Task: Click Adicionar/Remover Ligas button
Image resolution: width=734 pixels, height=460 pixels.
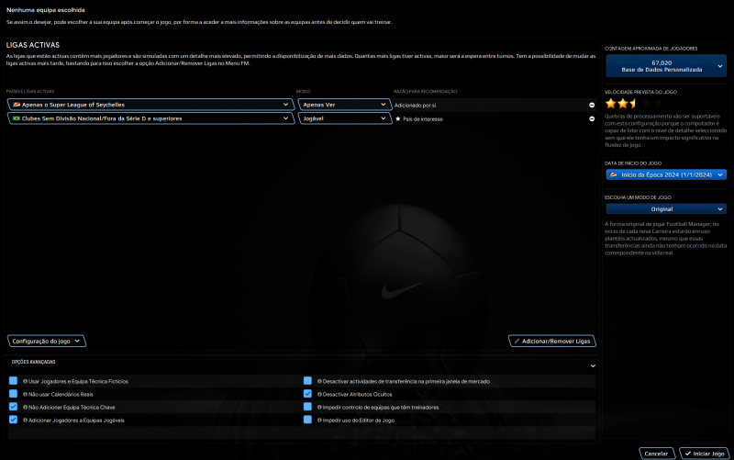Action: [x=552, y=341]
